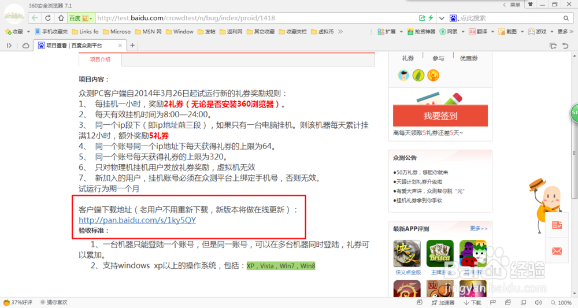
Task: Click the red feedback note side icon
Action: 557,225
